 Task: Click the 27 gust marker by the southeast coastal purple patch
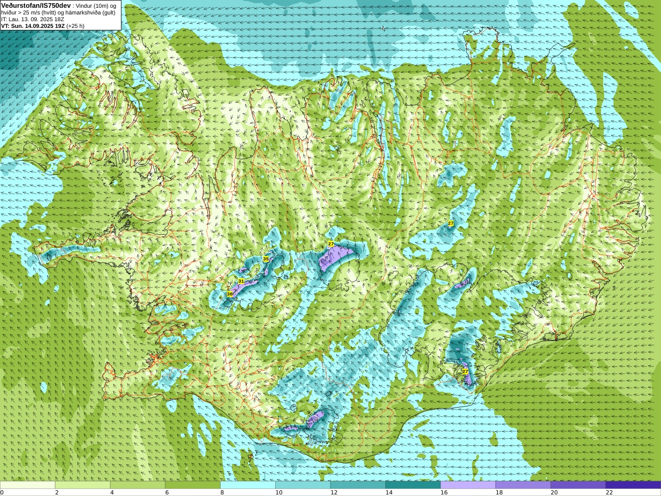point(465,371)
